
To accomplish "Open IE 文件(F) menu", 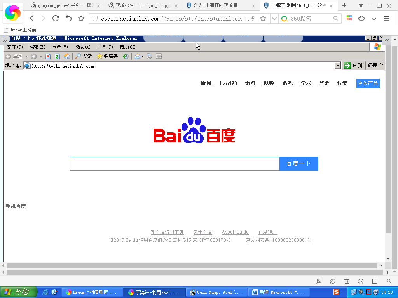I will pyautogui.click(x=14, y=47).
